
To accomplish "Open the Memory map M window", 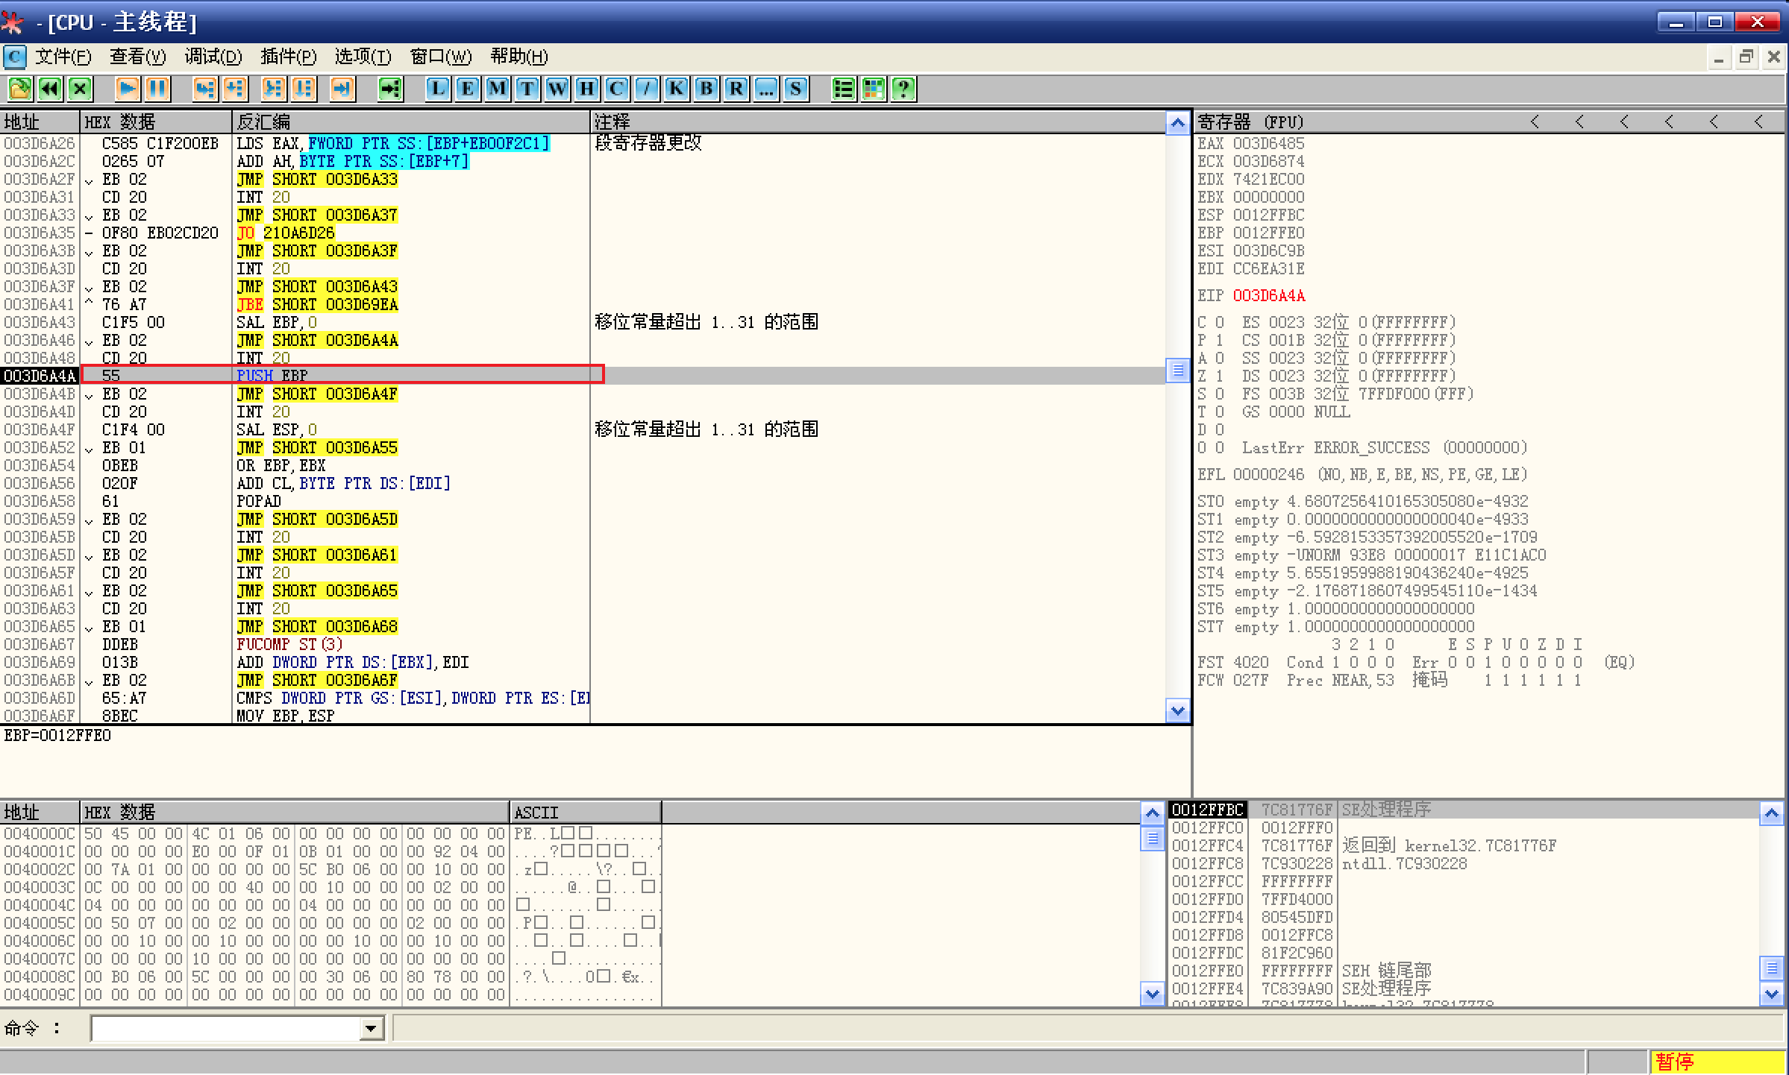I will [x=498, y=89].
